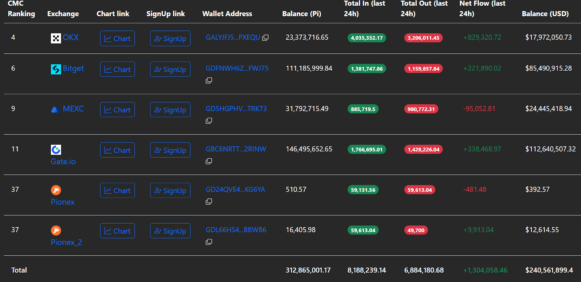The image size is (581, 282).
Task: Open the Pionex_2 exchange link
Action: click(66, 242)
